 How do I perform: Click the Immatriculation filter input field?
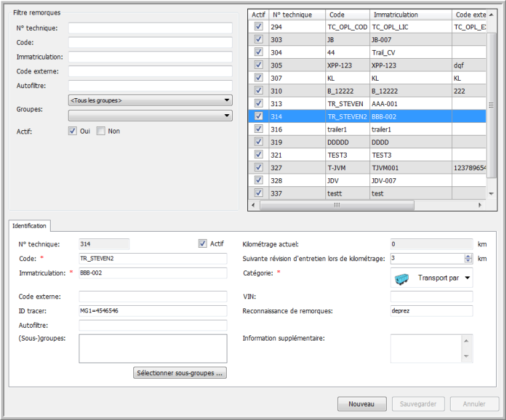click(x=150, y=57)
